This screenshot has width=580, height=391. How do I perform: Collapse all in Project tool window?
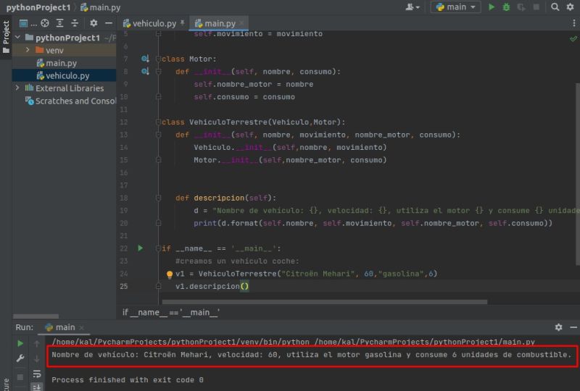(x=75, y=23)
